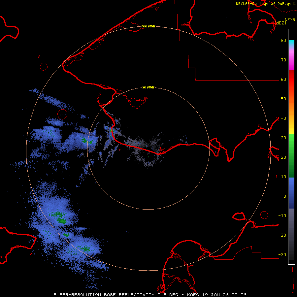Image resolution: width=297 pixels, height=297 pixels.
Task: Click the 60 value on the dBZ scale
Action: tap(283, 80)
